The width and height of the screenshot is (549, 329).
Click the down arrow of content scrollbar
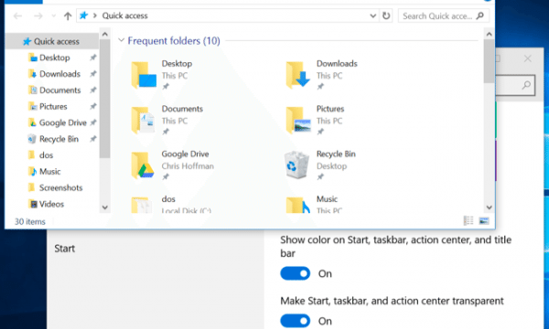coord(490,207)
